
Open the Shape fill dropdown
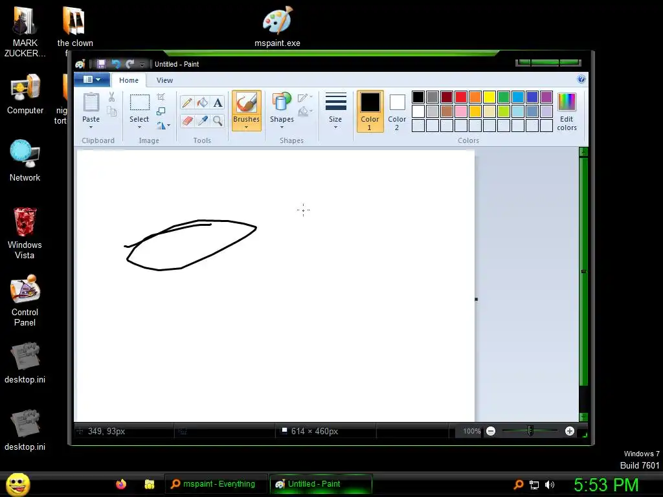point(305,111)
